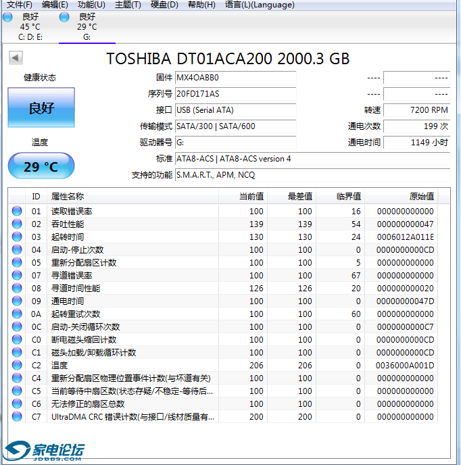Click the 标准 ATA8-ACS field

pyautogui.click(x=313, y=159)
